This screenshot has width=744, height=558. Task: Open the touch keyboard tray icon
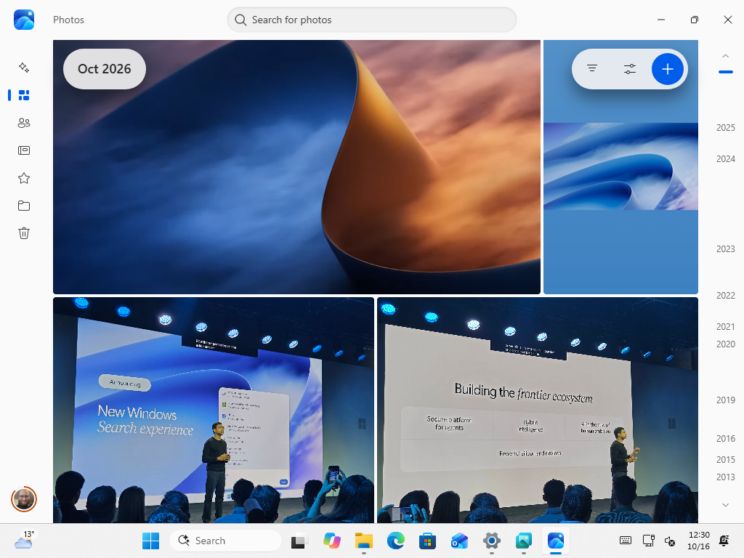pos(626,541)
